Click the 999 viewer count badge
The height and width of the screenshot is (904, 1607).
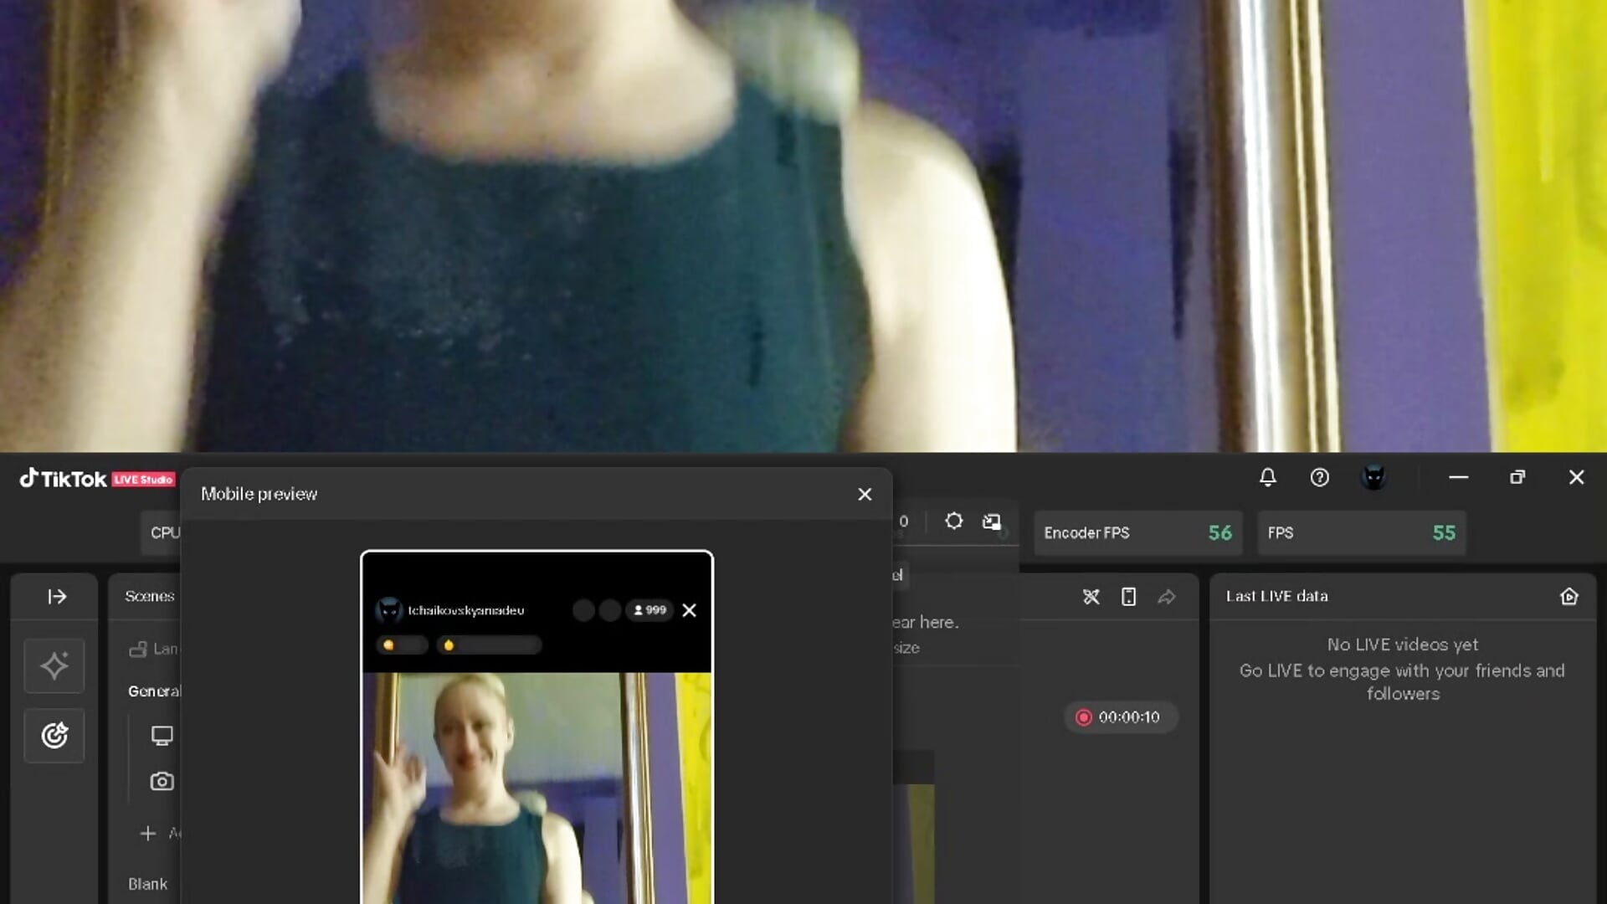pyautogui.click(x=649, y=610)
